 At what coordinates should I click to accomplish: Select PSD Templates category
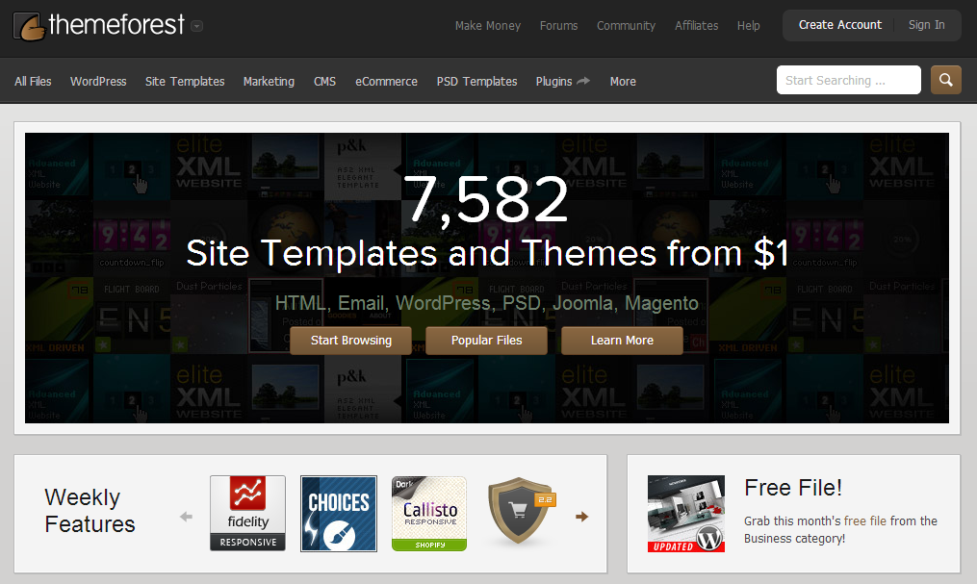tap(476, 82)
